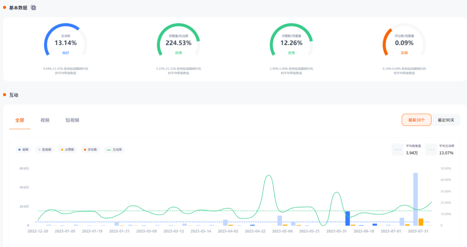Click the engagement-rate peak after 2023-04-22
The image size is (467, 247).
269,176
